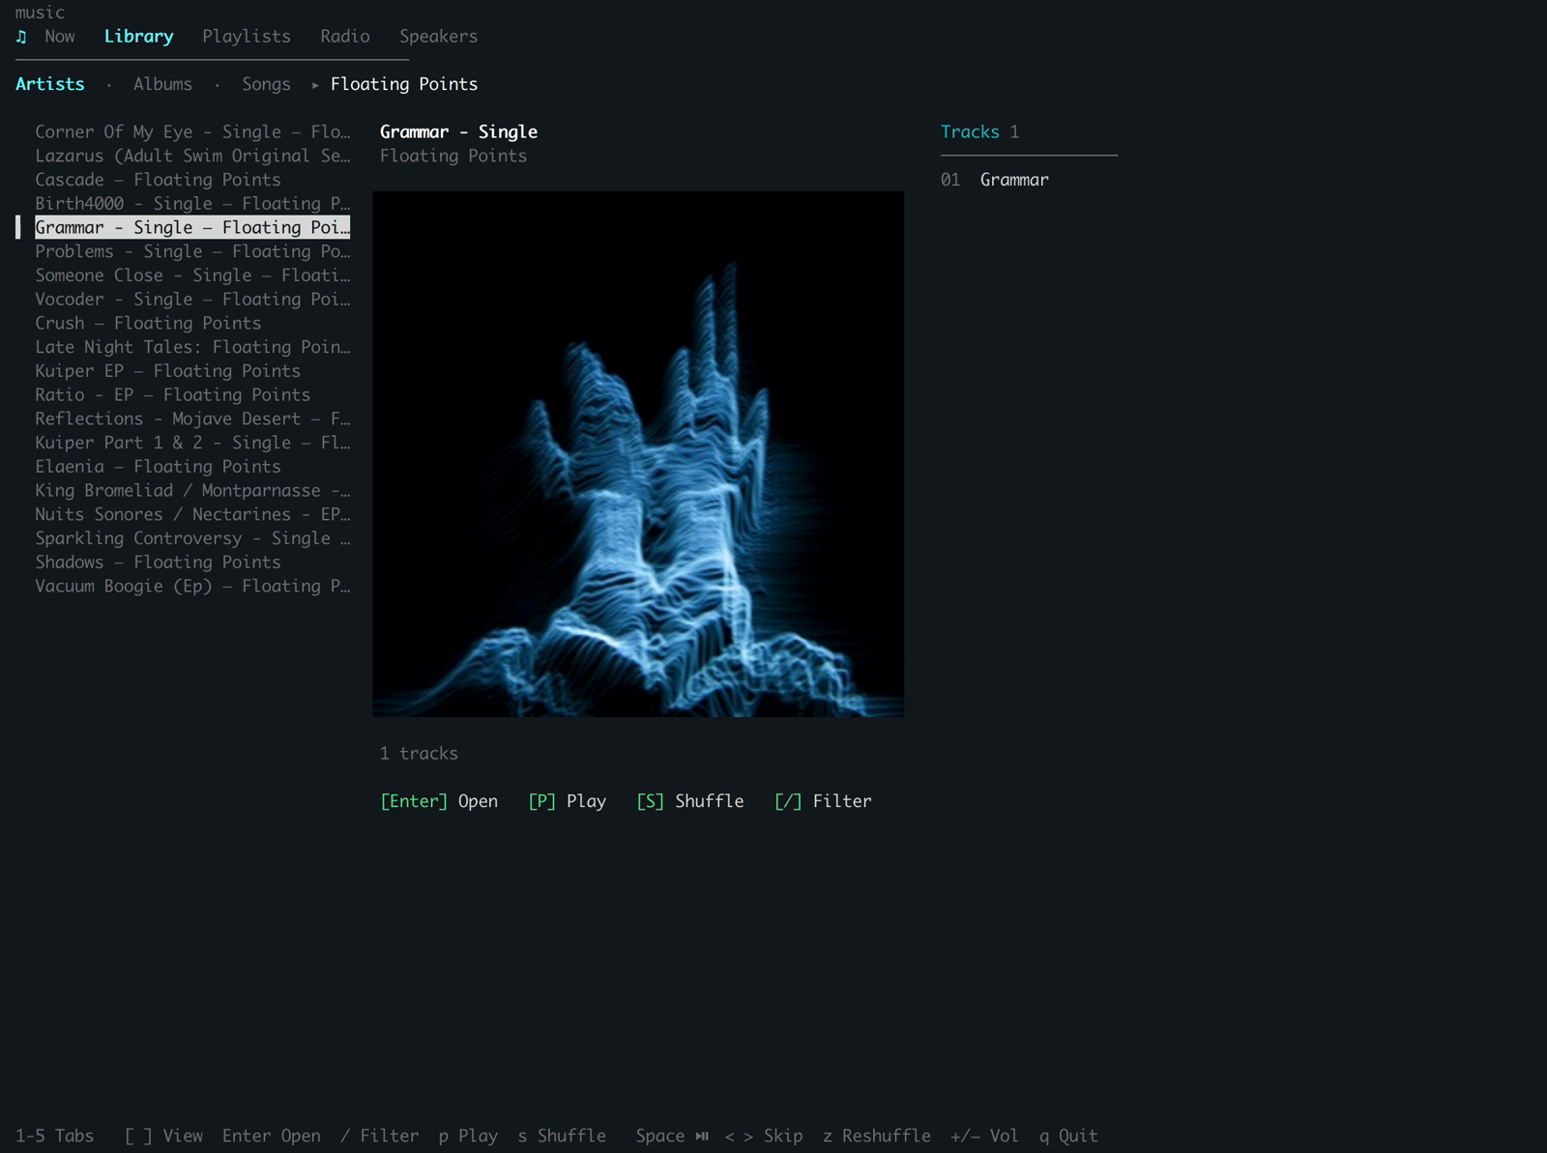
Task: Click the 1-5 Tabs hint
Action: click(x=55, y=1136)
